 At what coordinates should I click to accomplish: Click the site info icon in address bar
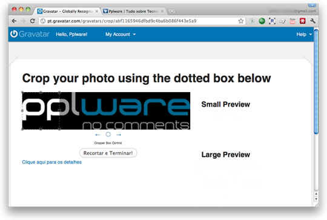pos(43,21)
